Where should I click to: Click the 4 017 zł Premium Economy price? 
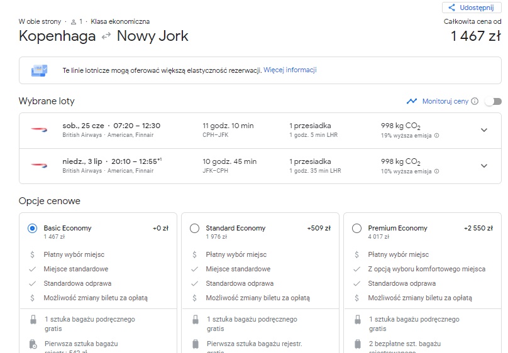(x=378, y=237)
